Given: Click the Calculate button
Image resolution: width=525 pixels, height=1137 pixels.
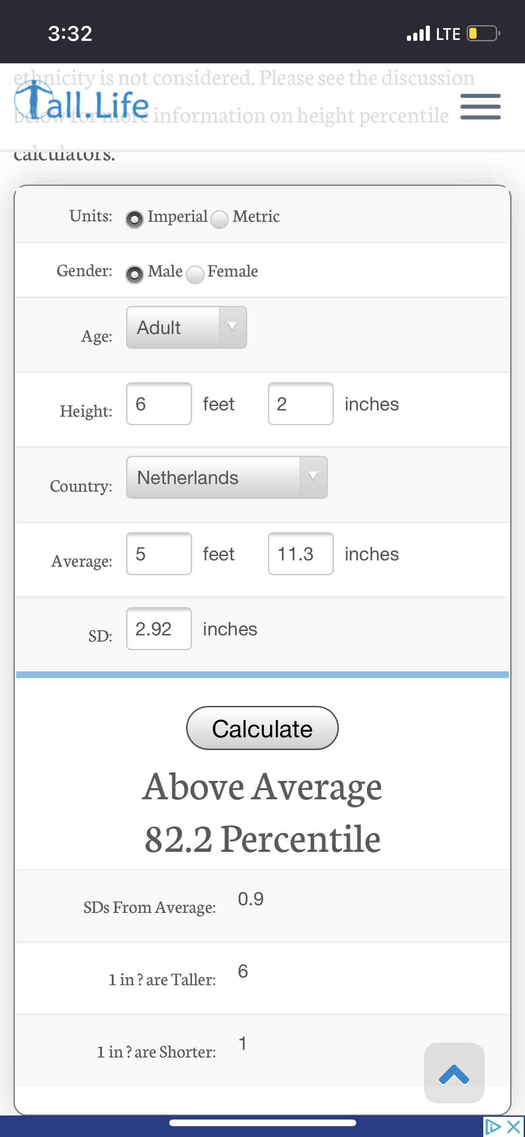Looking at the screenshot, I should 262,728.
